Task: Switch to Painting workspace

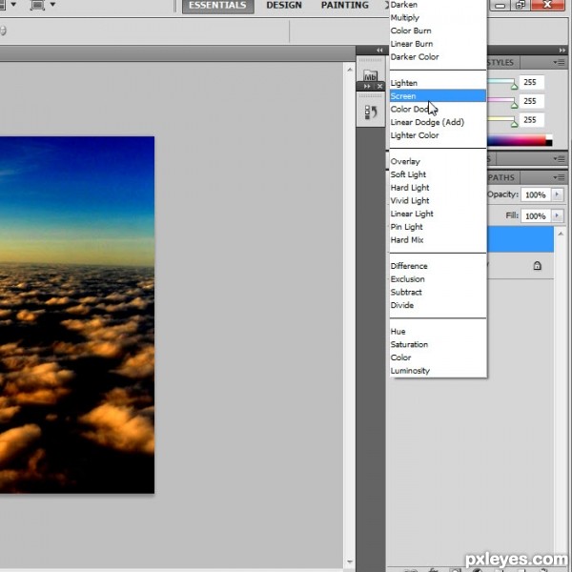Action: pos(345,6)
